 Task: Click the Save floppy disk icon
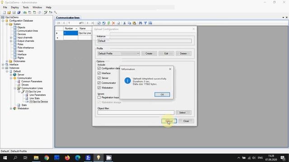tap(14, 12)
